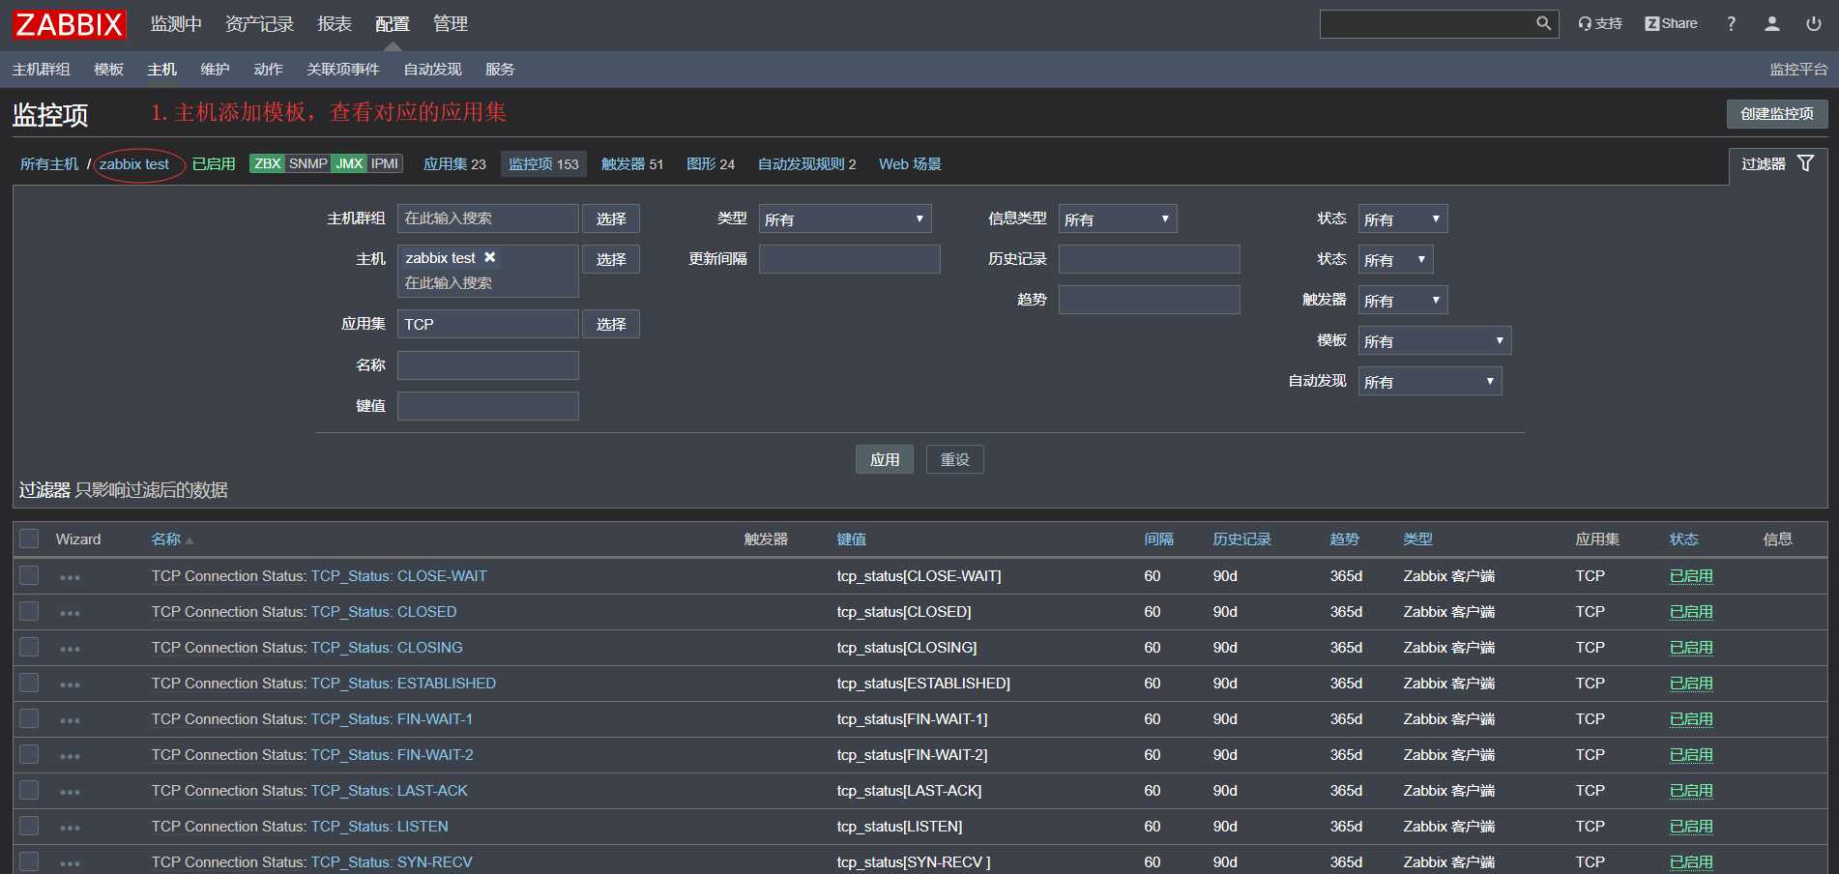The height and width of the screenshot is (874, 1839).
Task: Go to 主机群组 submenu
Action: pyautogui.click(x=42, y=69)
